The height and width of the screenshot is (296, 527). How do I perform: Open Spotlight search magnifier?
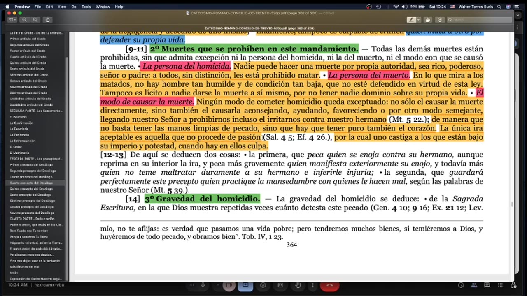tap(499, 7)
